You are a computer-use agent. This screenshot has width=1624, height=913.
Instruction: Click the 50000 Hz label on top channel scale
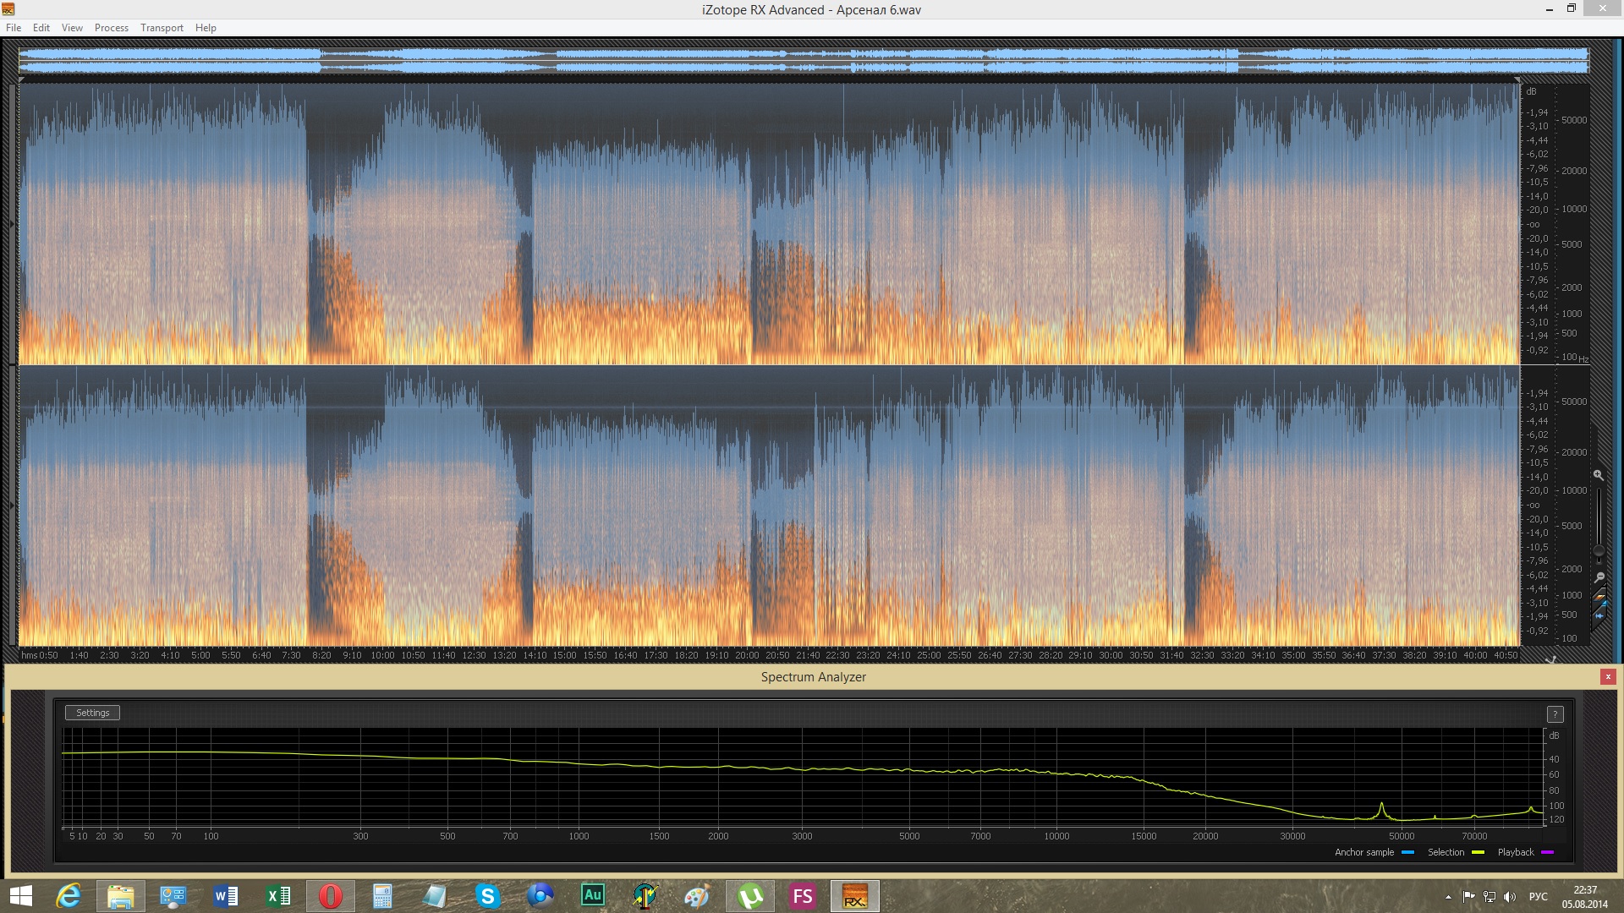(x=1574, y=120)
